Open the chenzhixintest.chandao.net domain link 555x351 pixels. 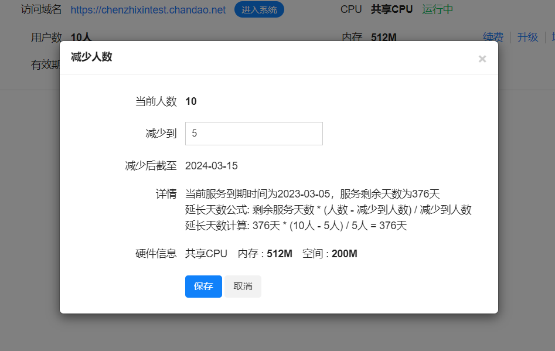tap(148, 10)
